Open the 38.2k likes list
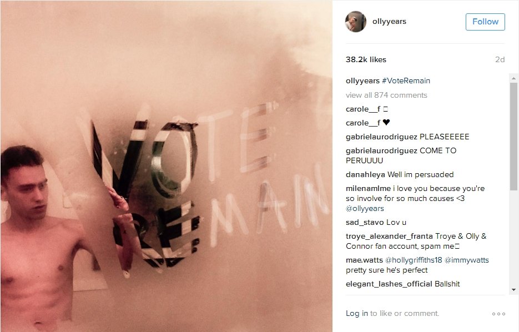 [x=366, y=59]
